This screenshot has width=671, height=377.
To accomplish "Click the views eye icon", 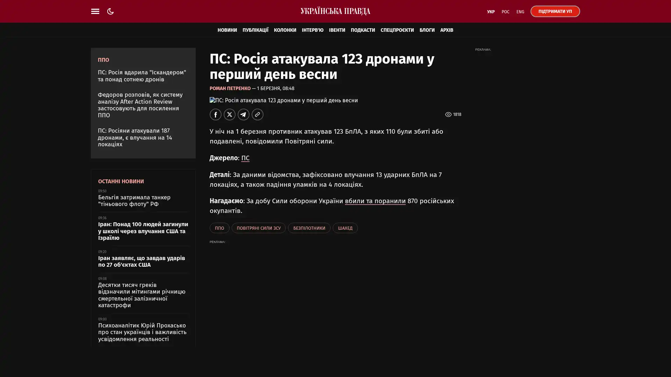I will click(448, 114).
